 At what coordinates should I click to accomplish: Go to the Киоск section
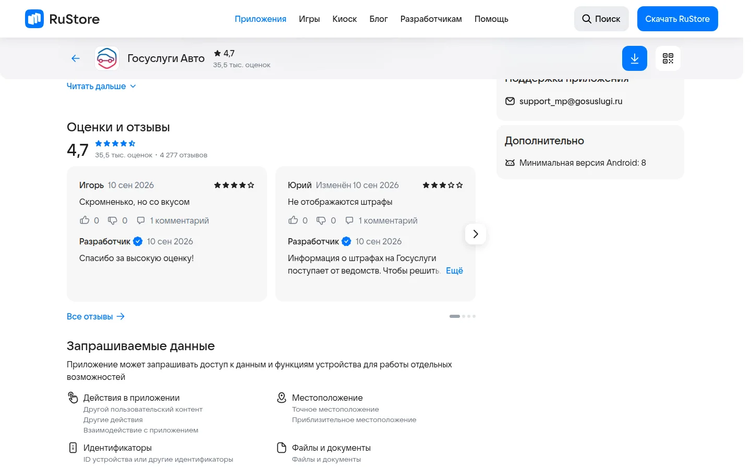(345, 19)
